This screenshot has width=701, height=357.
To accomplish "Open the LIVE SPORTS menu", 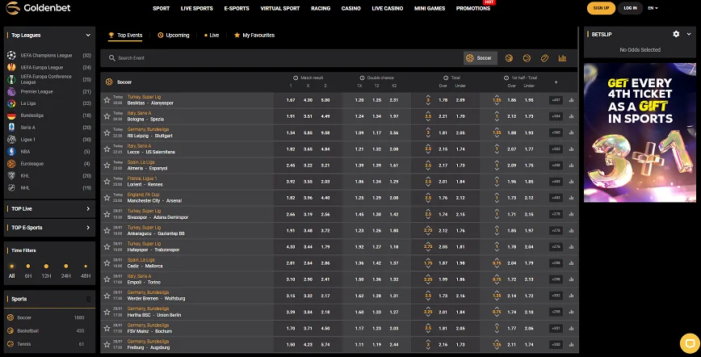I will click(x=197, y=9).
